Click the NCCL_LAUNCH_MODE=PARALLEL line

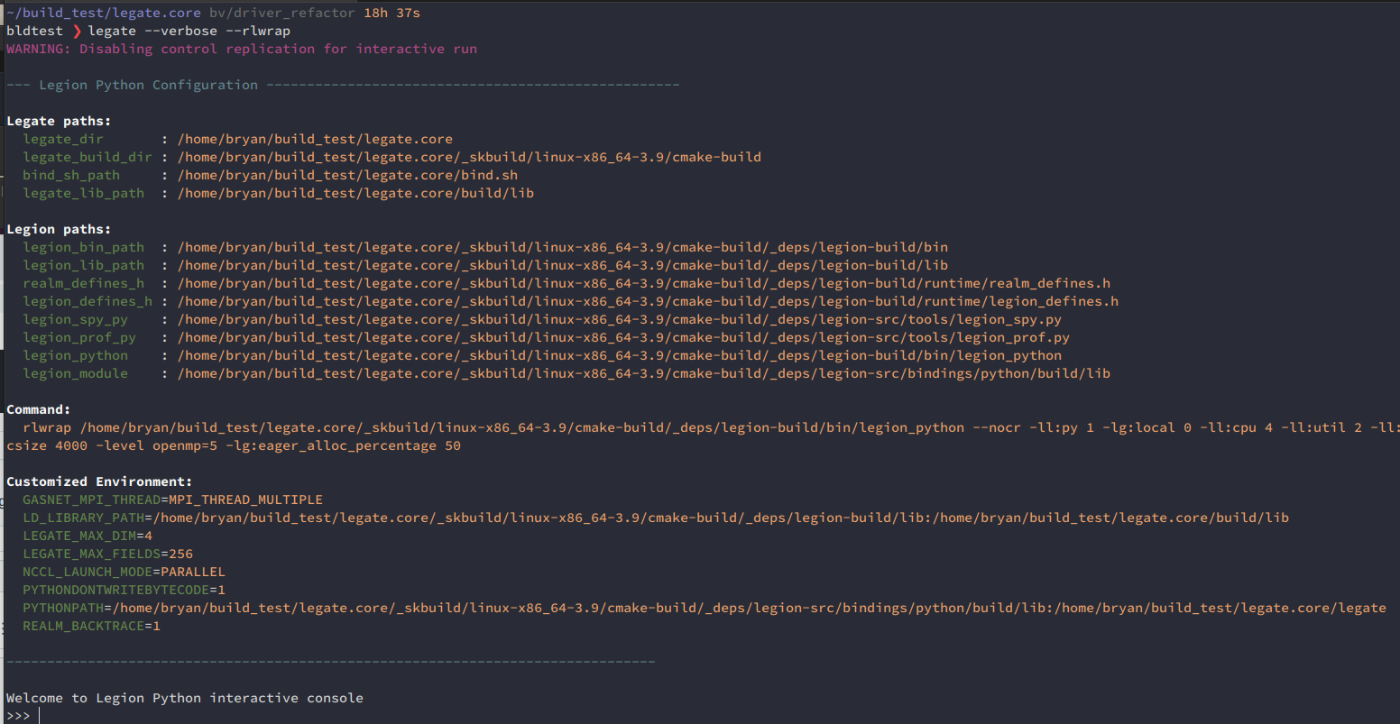coord(124,572)
